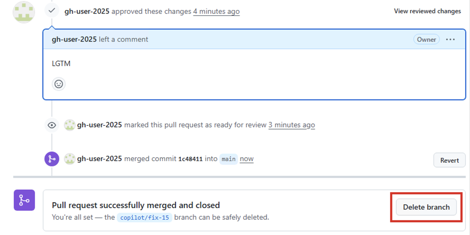The width and height of the screenshot is (470, 235).
Task: Open the large gh-user-2025 avatar
Action: click(x=24, y=12)
